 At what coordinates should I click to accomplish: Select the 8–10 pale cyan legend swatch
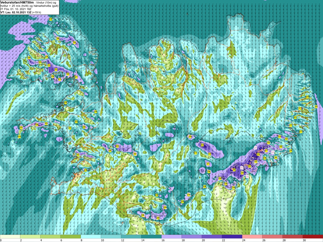tap(91, 236)
